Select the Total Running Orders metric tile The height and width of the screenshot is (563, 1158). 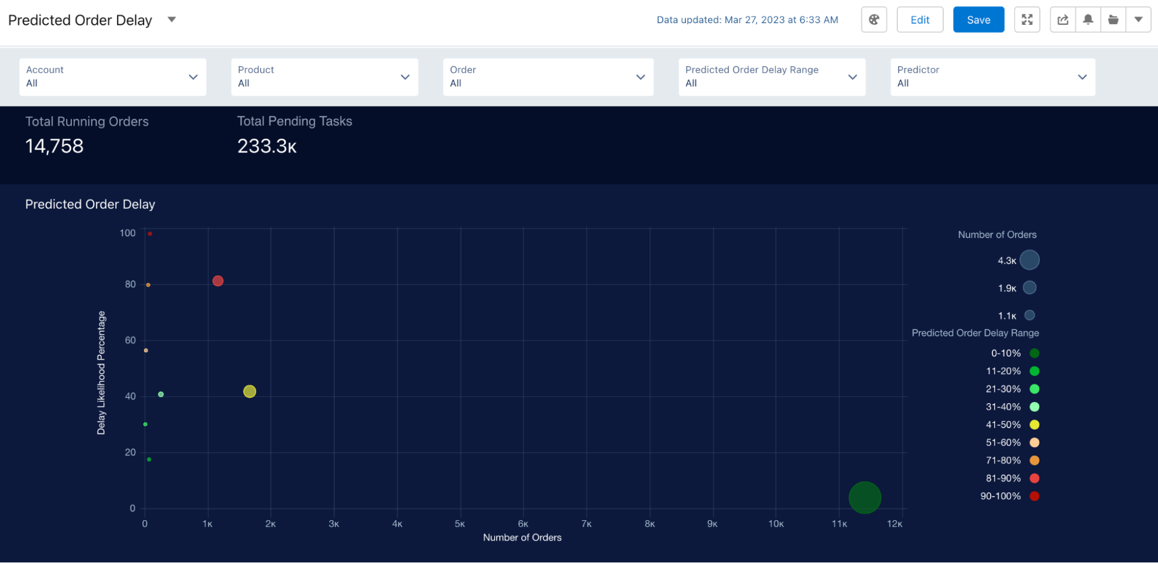[x=87, y=135]
